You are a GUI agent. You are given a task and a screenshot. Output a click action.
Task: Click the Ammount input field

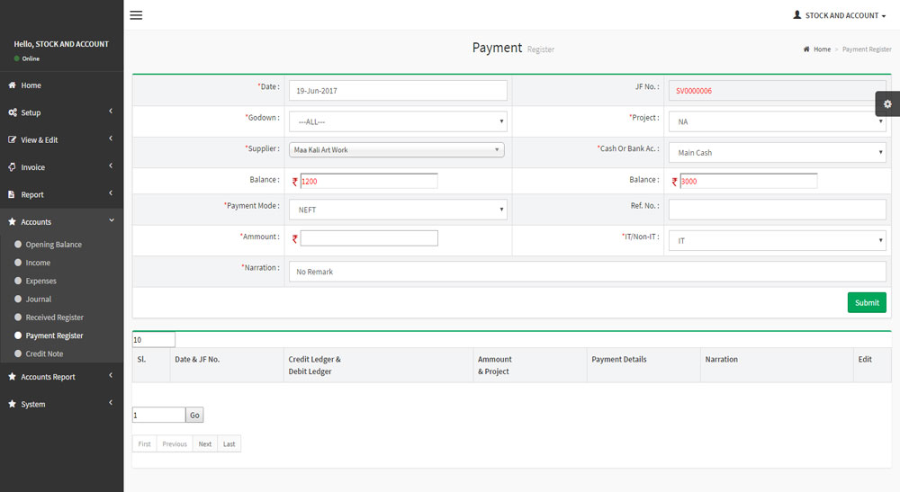point(369,238)
